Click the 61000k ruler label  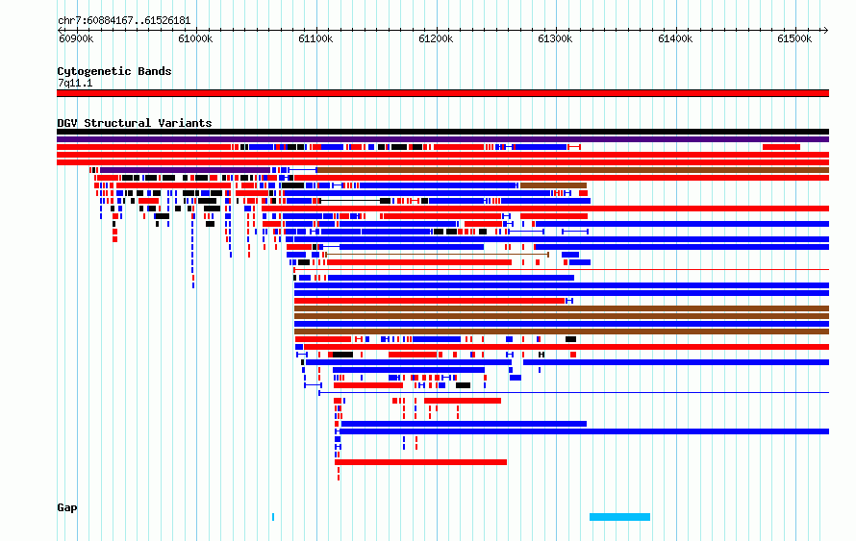tap(195, 38)
